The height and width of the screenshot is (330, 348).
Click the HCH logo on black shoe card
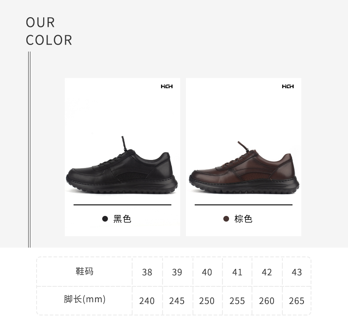167,86
